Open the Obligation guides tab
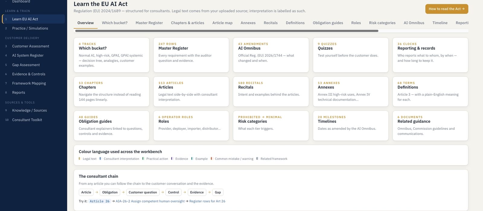 point(328,23)
